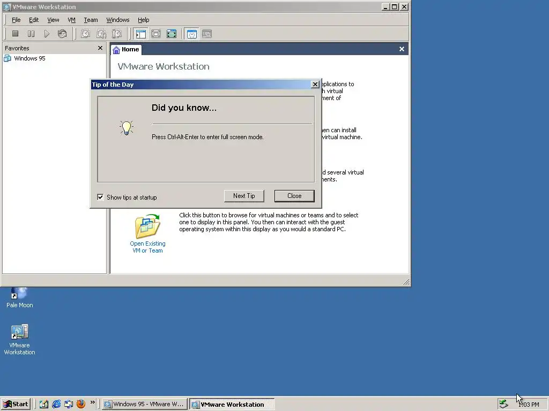Open the Team menu
Image resolution: width=549 pixels, height=411 pixels.
[91, 20]
